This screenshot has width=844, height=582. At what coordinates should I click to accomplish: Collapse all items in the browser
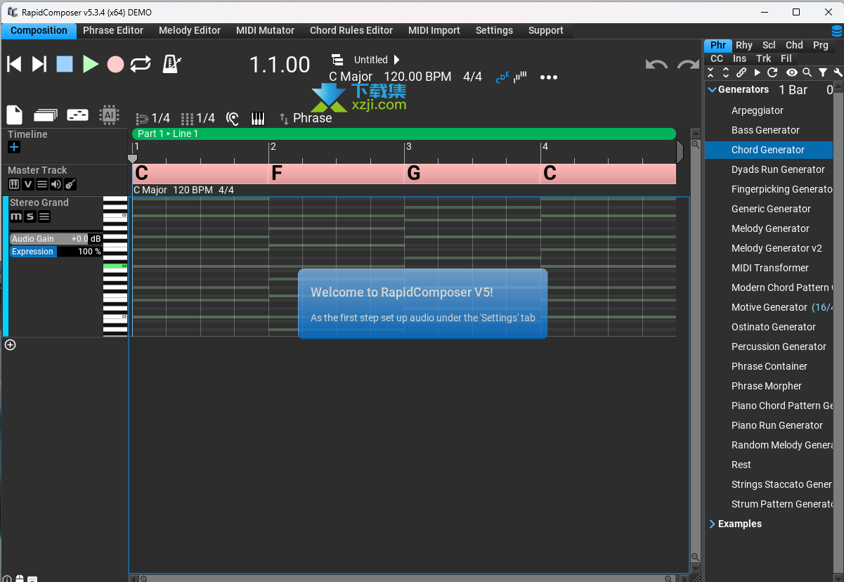click(x=711, y=72)
